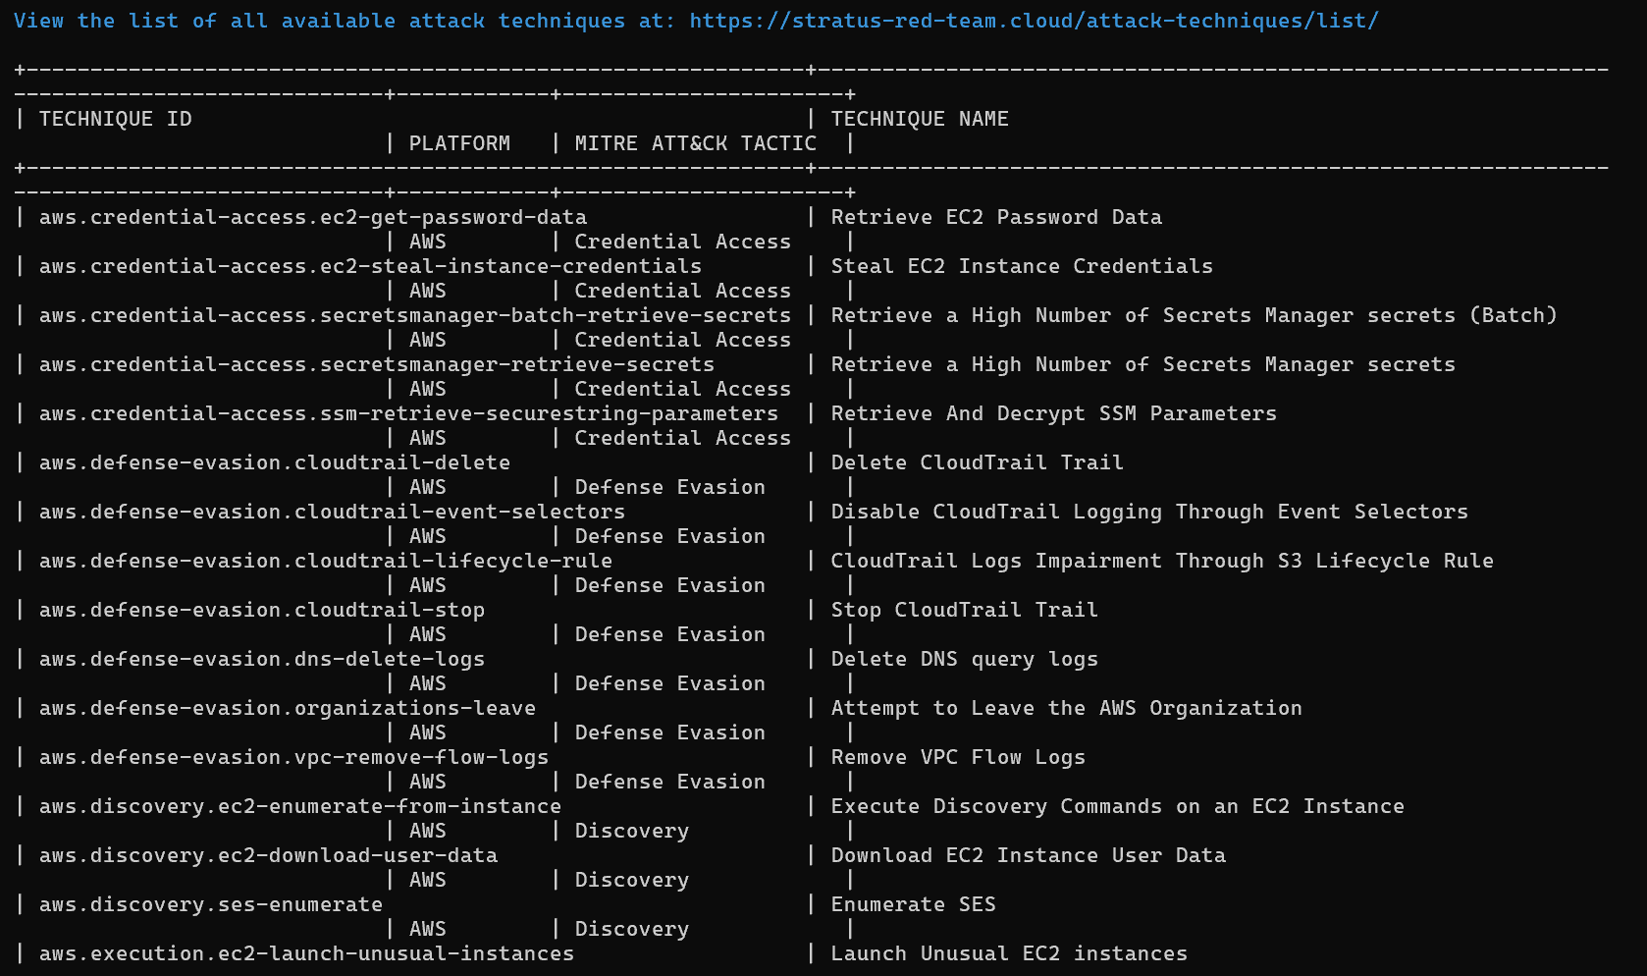
Task: Click AWS platform cell under dns-delete-logs row
Action: tap(427, 683)
